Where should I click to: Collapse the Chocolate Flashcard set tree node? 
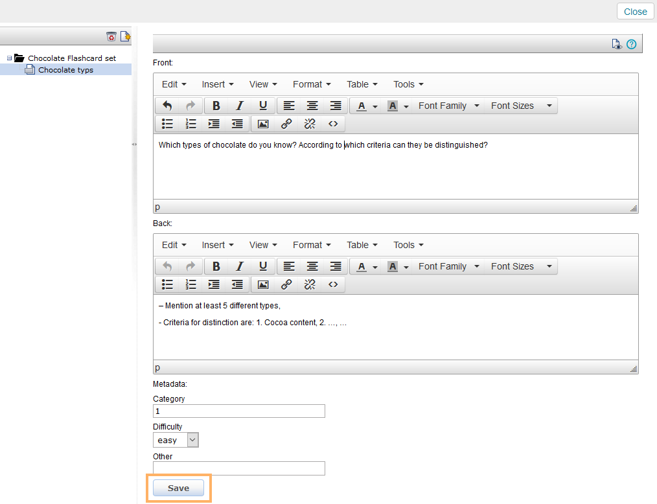tap(10, 58)
